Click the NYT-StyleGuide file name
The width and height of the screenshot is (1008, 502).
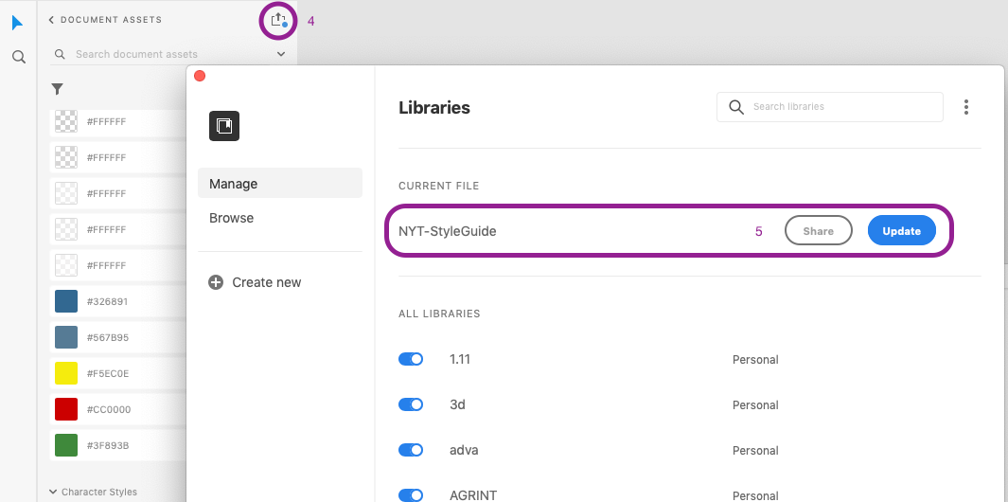pos(448,231)
